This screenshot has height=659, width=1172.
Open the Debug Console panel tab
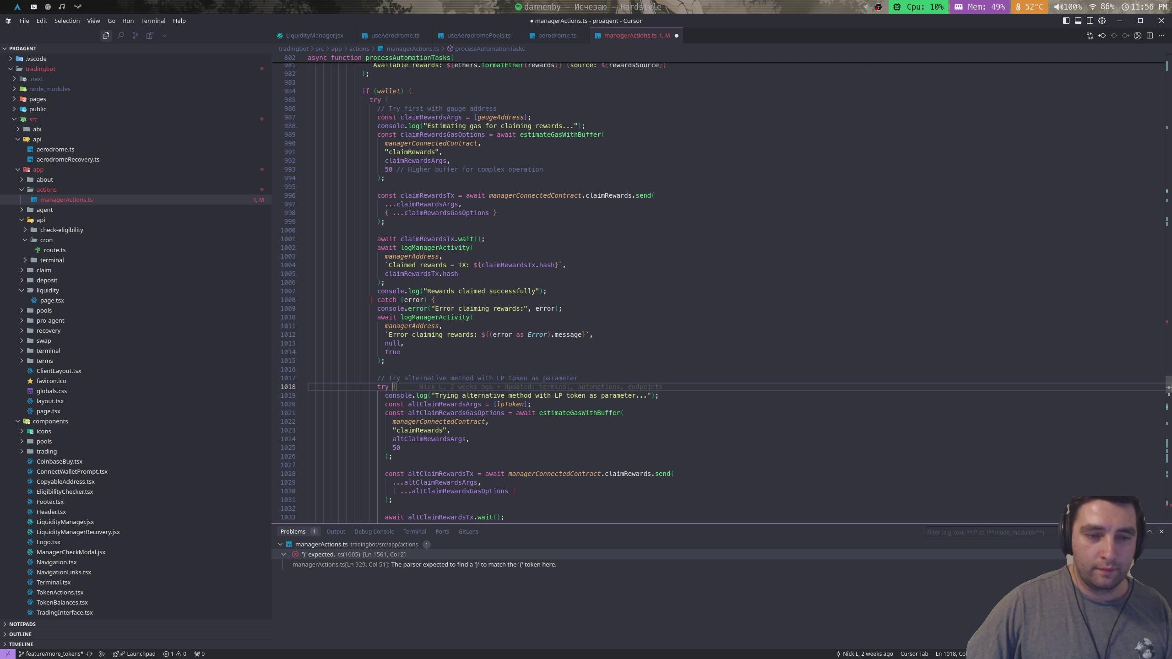click(x=374, y=531)
